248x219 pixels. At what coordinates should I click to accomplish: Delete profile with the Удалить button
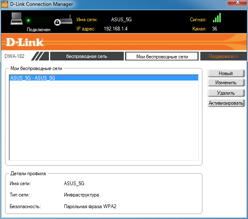pyautogui.click(x=226, y=93)
